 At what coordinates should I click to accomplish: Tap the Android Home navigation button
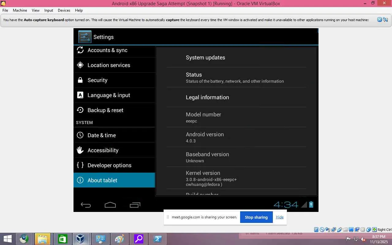110,205
